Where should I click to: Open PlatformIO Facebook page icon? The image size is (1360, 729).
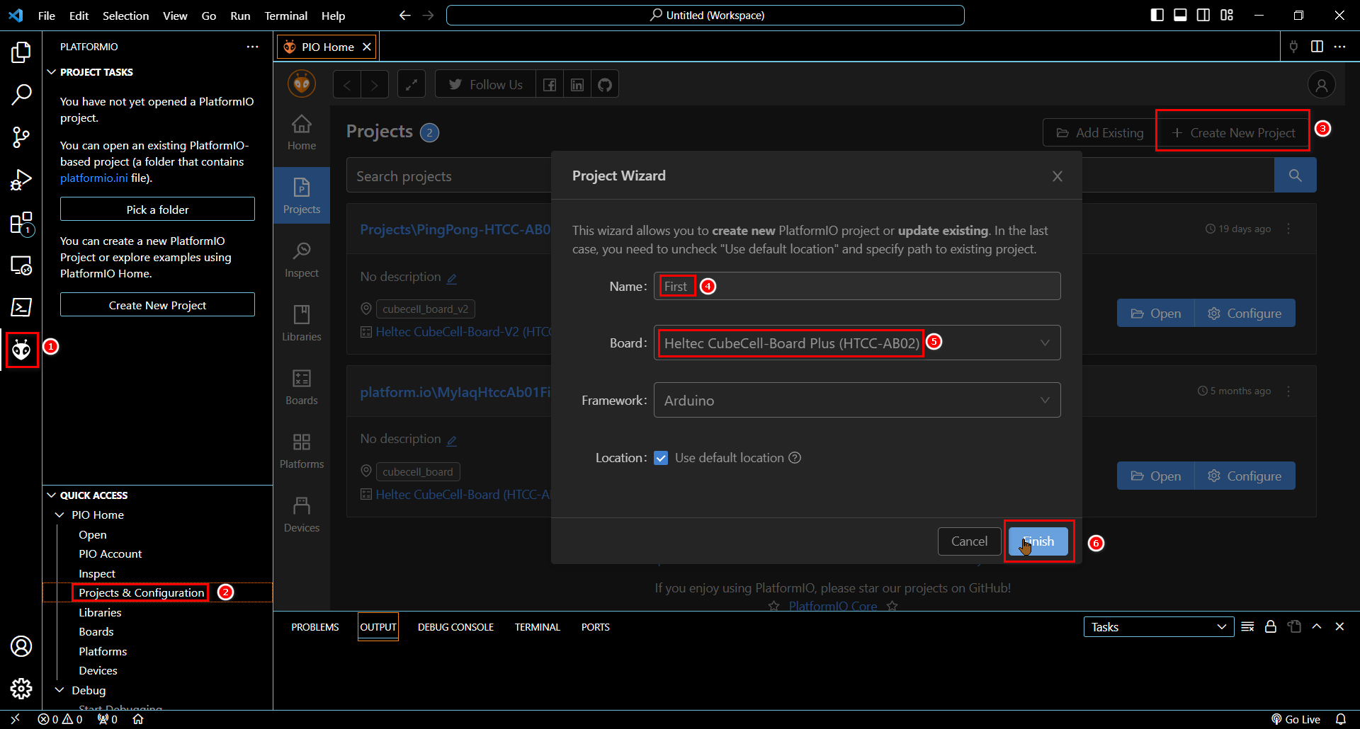[x=550, y=85]
